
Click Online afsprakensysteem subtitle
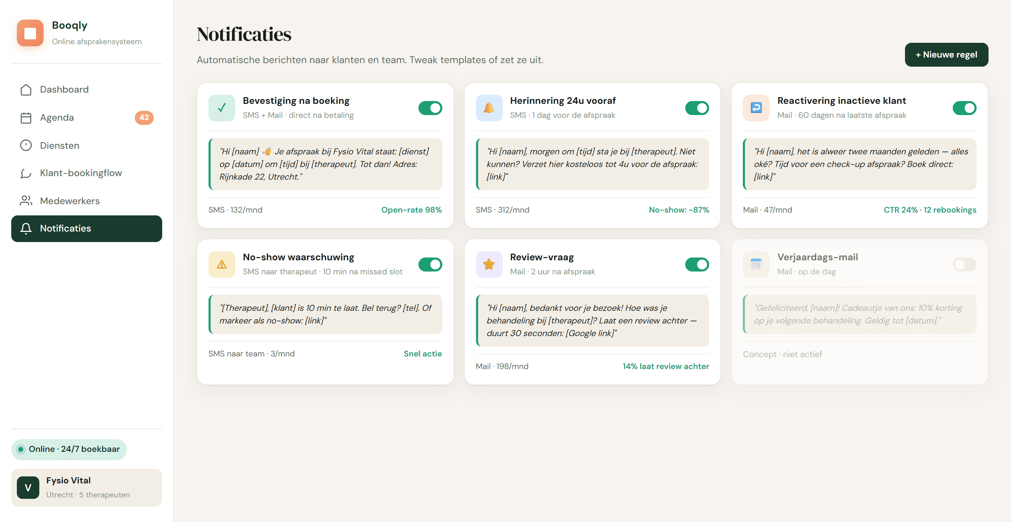(97, 42)
